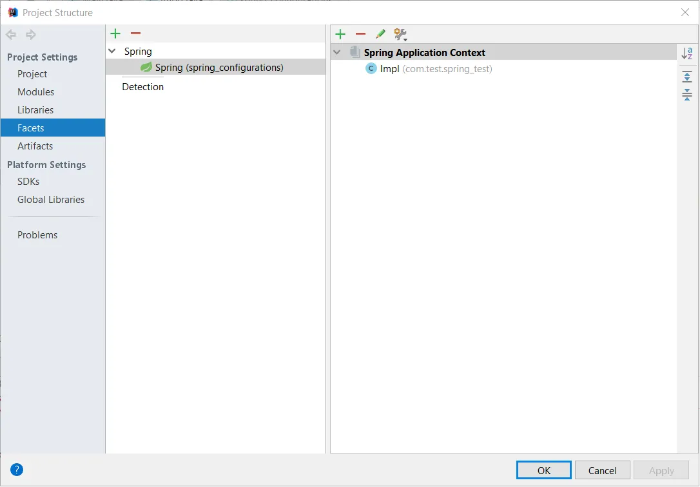Select Spring (spring_configurations) facet

(216, 68)
